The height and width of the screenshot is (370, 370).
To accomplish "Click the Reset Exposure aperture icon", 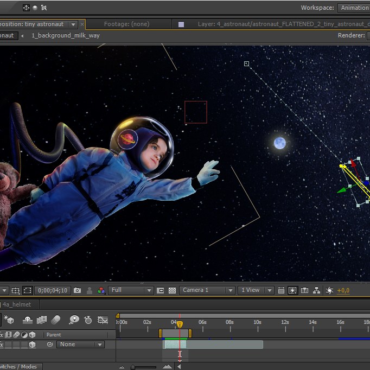I will (329, 291).
